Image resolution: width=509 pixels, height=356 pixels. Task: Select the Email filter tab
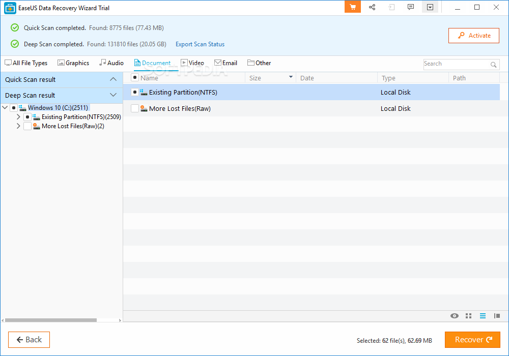coord(225,63)
